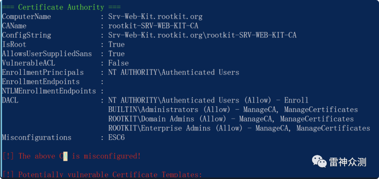Click the ESC6 misconfiguration value
Image resolution: width=379 pixels, height=179 pixels.
click(x=117, y=138)
